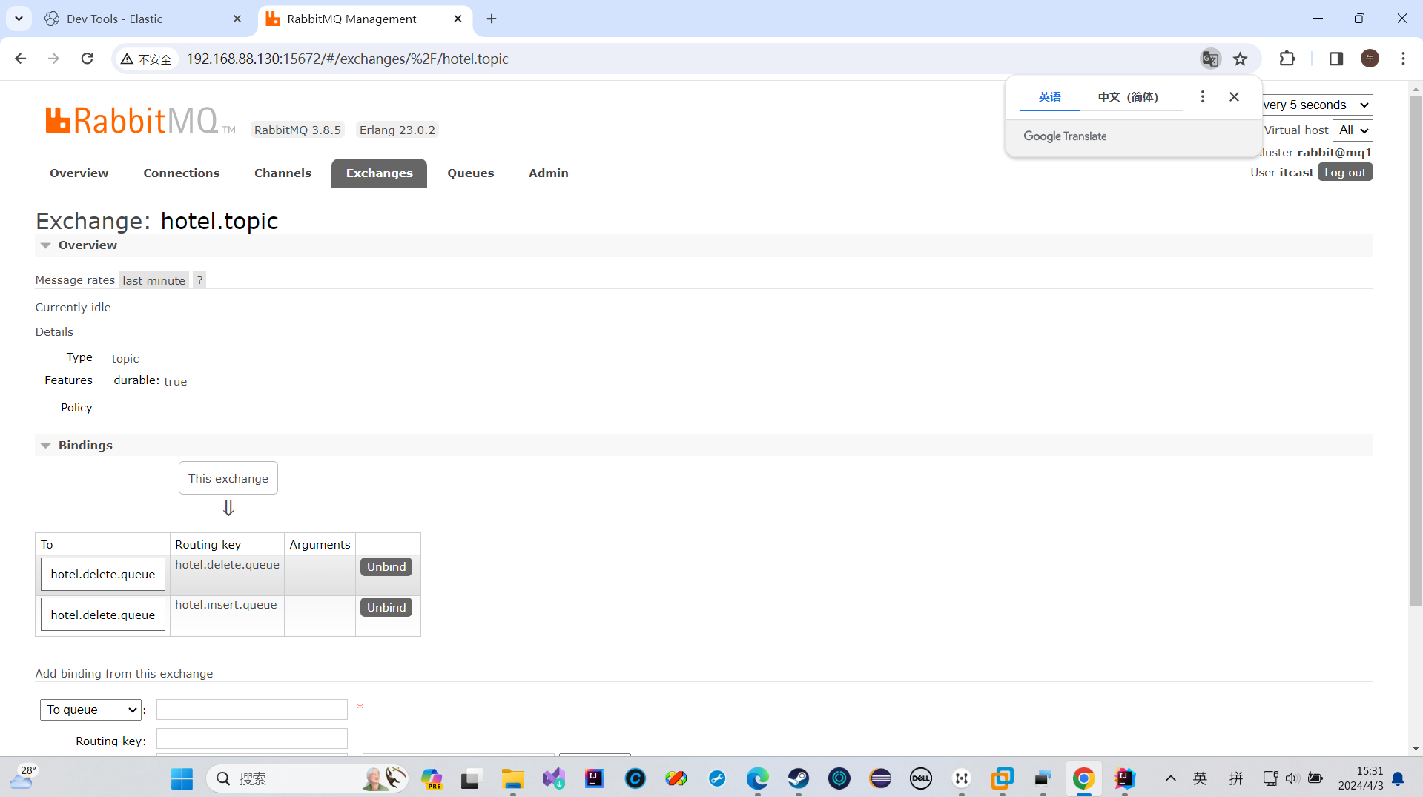Screen dimensions: 1423x797
Task: Go to the Connections tab
Action: pos(181,173)
